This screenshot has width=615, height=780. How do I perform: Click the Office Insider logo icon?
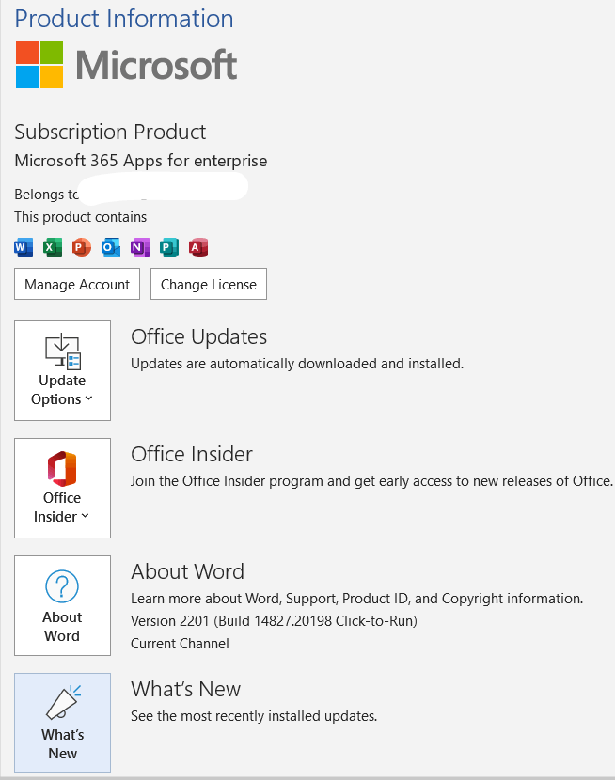pyautogui.click(x=62, y=469)
